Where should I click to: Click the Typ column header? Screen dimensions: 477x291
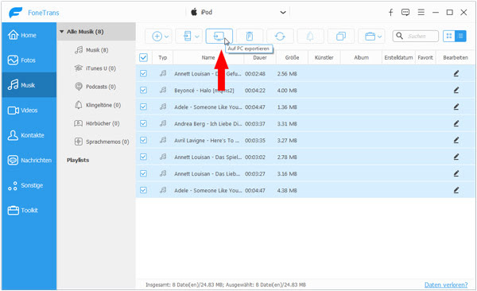(x=163, y=57)
